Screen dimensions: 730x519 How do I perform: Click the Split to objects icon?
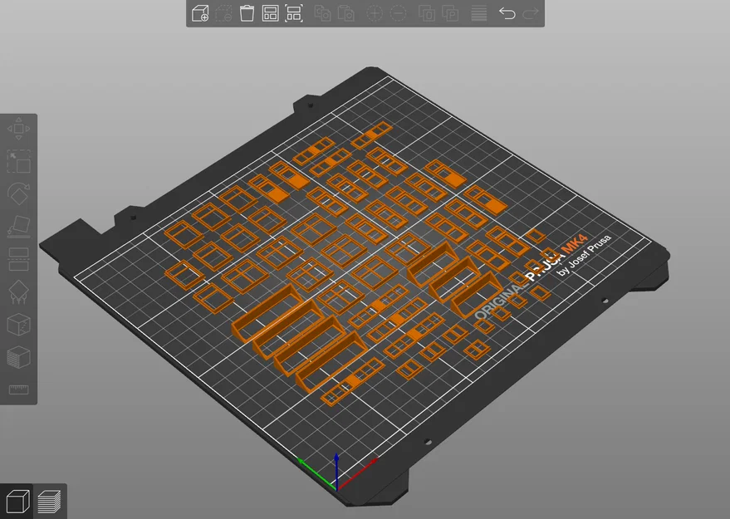pyautogui.click(x=426, y=13)
